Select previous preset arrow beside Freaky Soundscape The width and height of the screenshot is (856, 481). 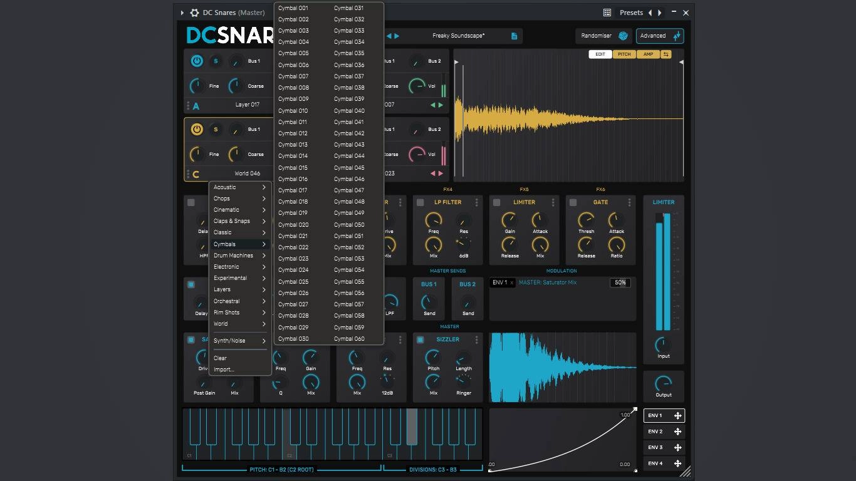(x=389, y=36)
